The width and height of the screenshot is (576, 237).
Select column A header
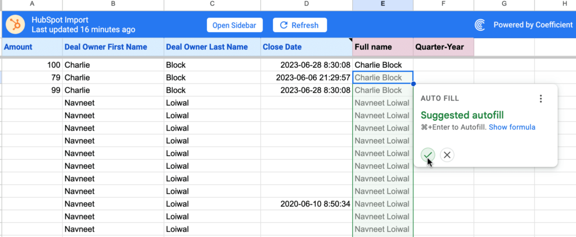(x=31, y=5)
